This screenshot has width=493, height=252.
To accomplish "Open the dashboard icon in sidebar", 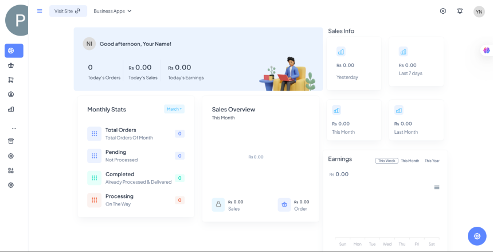I will click(14, 51).
